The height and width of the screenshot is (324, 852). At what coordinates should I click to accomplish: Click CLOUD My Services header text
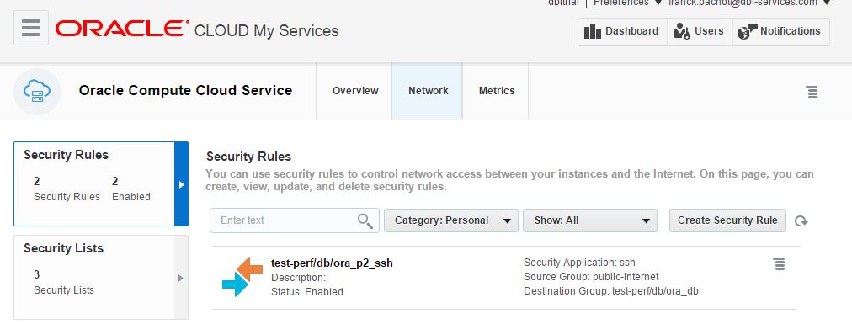[x=266, y=31]
